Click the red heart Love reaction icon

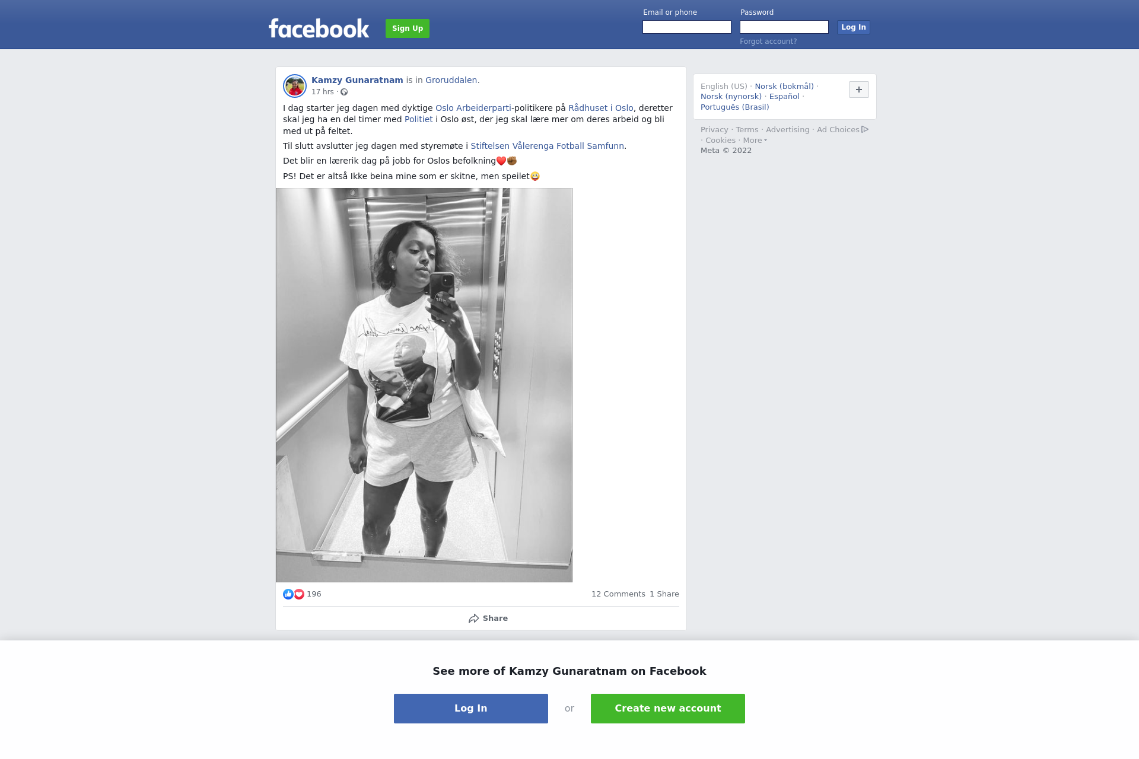299,594
